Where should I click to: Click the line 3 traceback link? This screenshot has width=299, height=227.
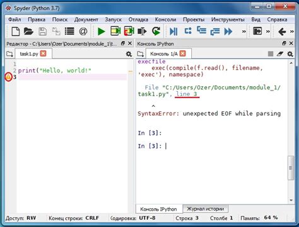click(x=187, y=94)
